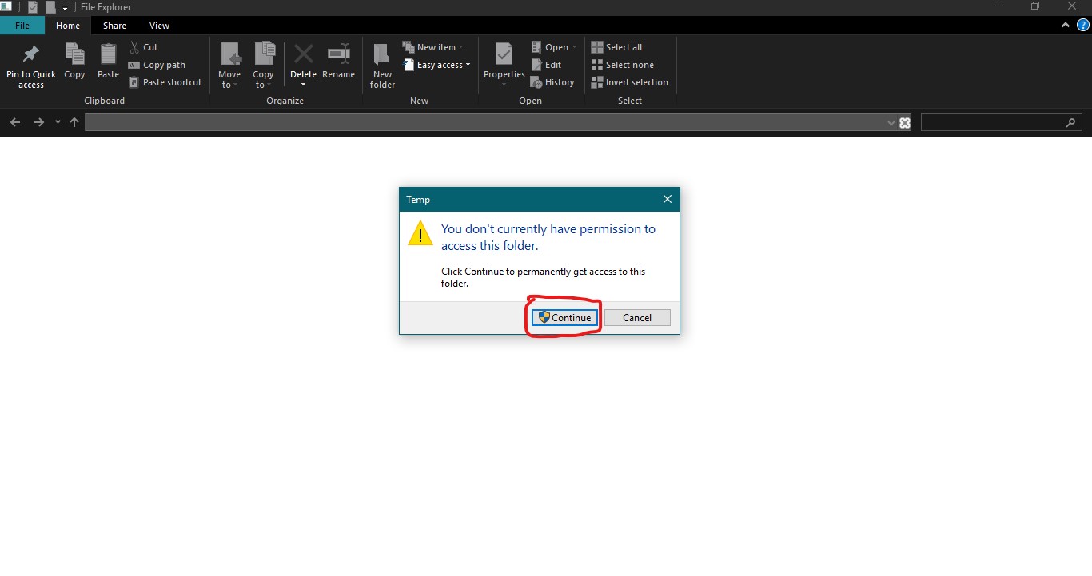Go forward with the right arrow
The width and height of the screenshot is (1092, 576).
(38, 122)
